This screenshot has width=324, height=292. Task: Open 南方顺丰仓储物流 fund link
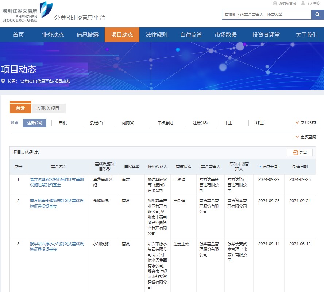point(57,203)
